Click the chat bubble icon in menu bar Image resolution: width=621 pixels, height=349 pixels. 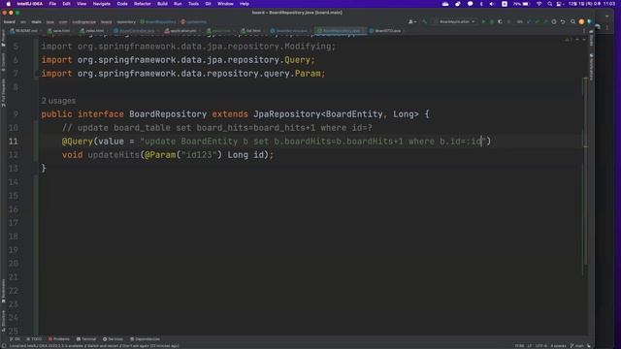[x=470, y=4]
